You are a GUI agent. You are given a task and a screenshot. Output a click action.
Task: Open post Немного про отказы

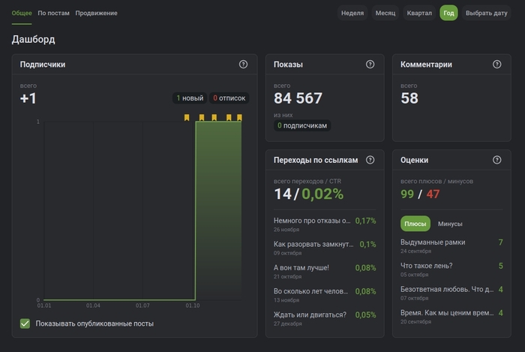tap(312, 221)
